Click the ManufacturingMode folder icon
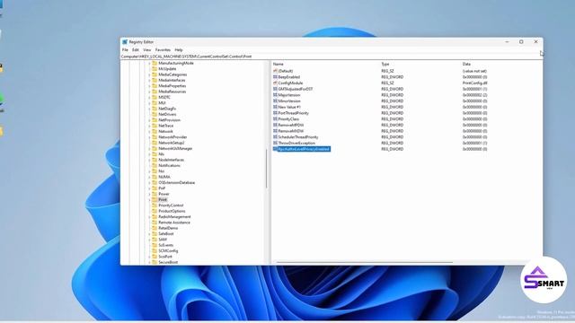The height and width of the screenshot is (323, 575). tap(155, 63)
